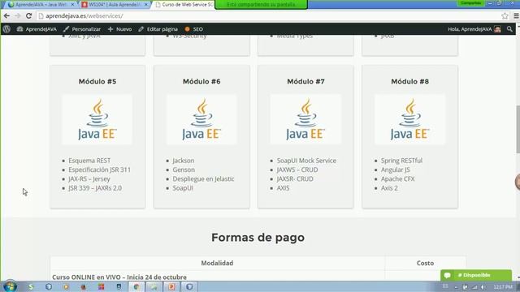Image resolution: width=520 pixels, height=292 pixels.
Task: Click the JAXSR- CRUD item
Action: tap(295, 178)
